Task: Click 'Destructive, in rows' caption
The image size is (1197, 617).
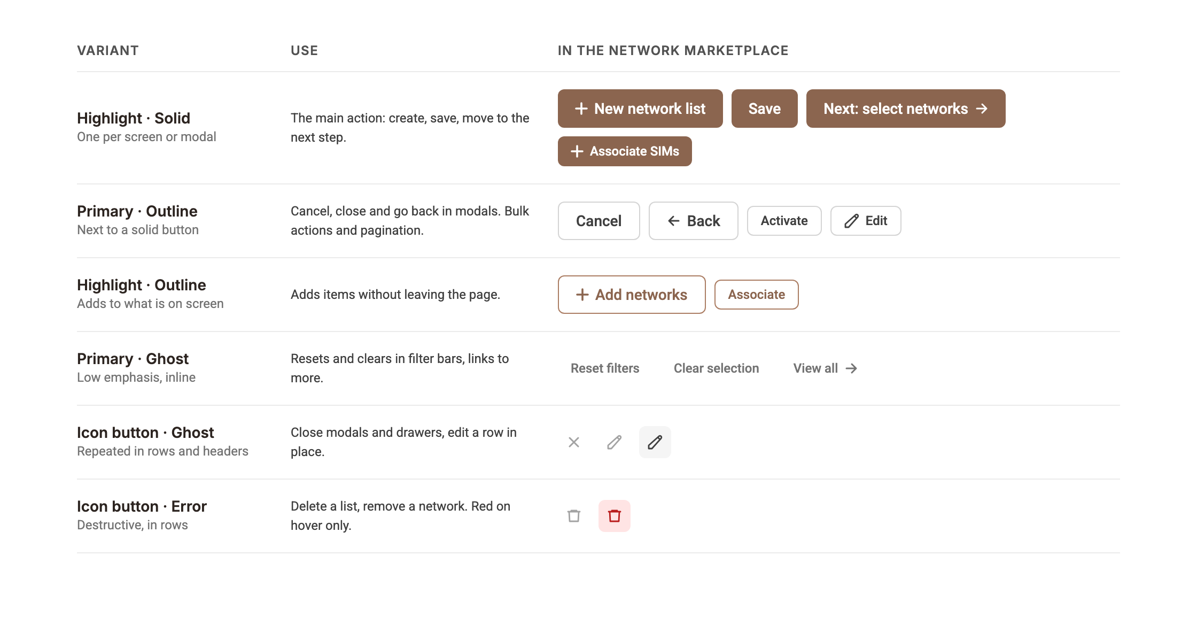Action: tap(133, 525)
